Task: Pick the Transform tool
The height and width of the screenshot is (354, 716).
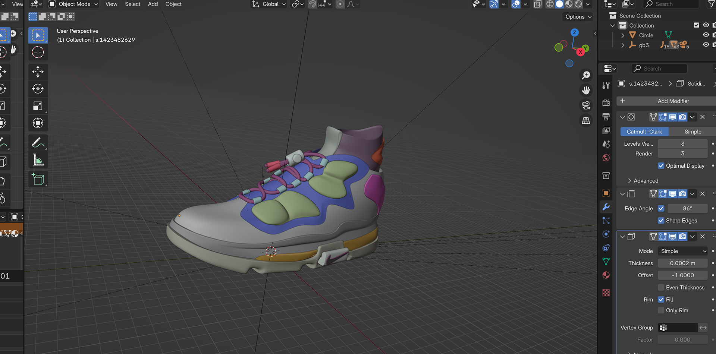Action: coord(38,123)
